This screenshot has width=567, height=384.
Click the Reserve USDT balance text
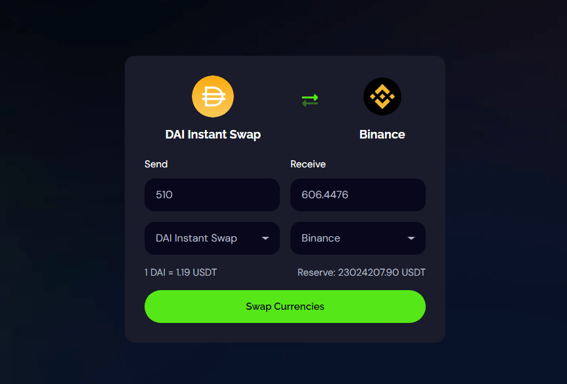click(361, 272)
